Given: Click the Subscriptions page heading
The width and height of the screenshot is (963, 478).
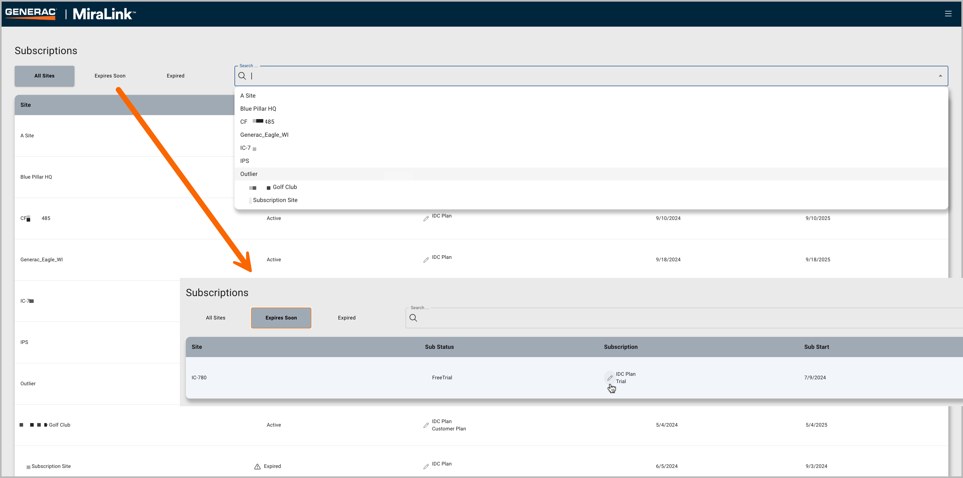Looking at the screenshot, I should (46, 51).
